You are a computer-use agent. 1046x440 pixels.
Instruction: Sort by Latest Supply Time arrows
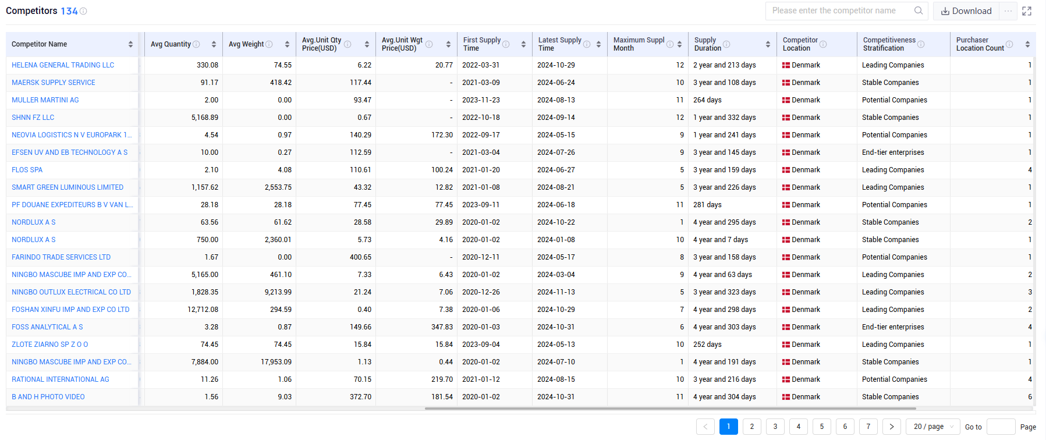tap(598, 44)
